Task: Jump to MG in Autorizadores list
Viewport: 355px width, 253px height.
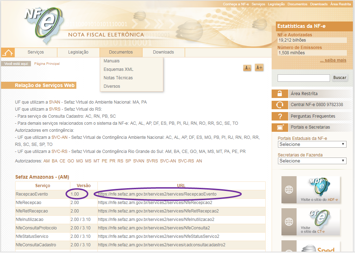Action: coord(80,161)
